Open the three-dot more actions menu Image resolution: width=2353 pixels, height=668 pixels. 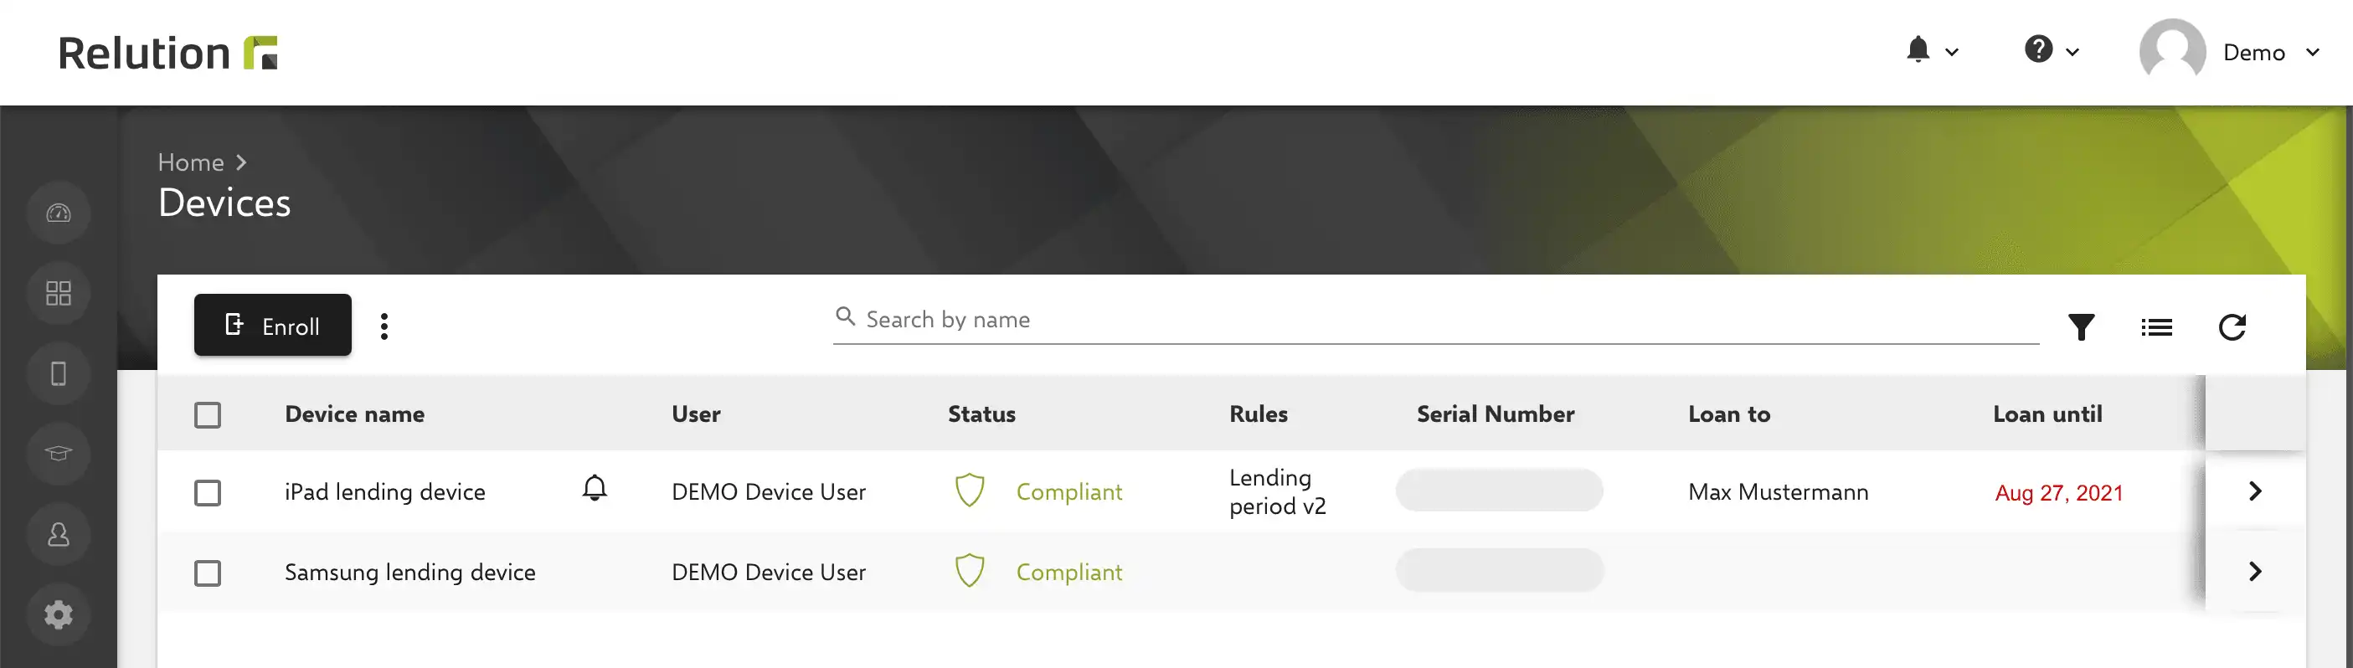pyautogui.click(x=384, y=326)
